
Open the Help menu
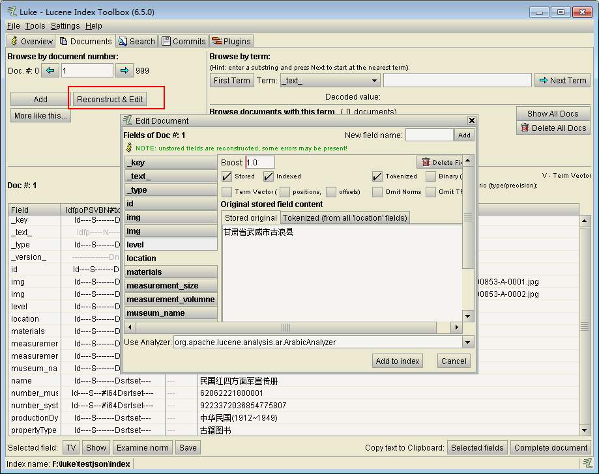[94, 26]
